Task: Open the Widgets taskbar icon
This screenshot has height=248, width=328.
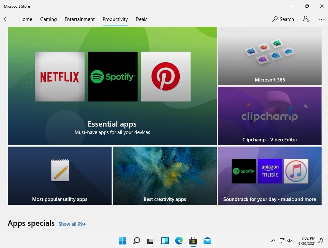Action: 165,241
